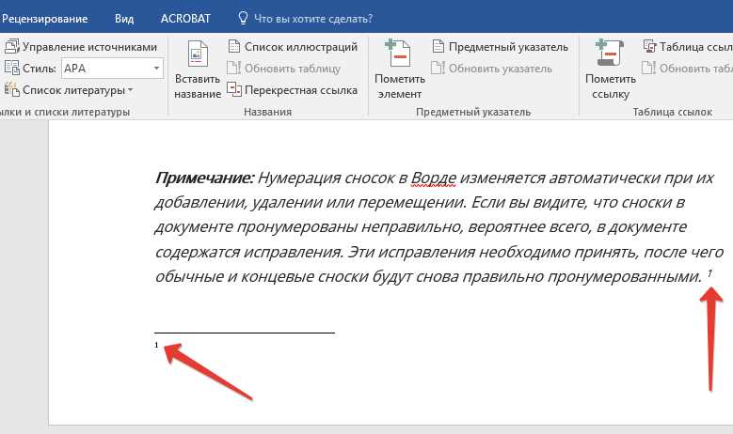
Task: Click the Обновить таблицу icon in Названия
Action: click(x=233, y=68)
